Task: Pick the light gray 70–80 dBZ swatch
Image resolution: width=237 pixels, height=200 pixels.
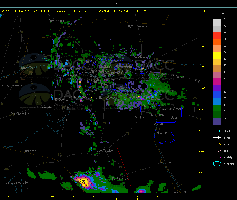Action: pyautogui.click(x=217, y=23)
